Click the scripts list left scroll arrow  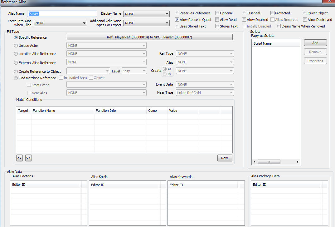[x=255, y=162]
